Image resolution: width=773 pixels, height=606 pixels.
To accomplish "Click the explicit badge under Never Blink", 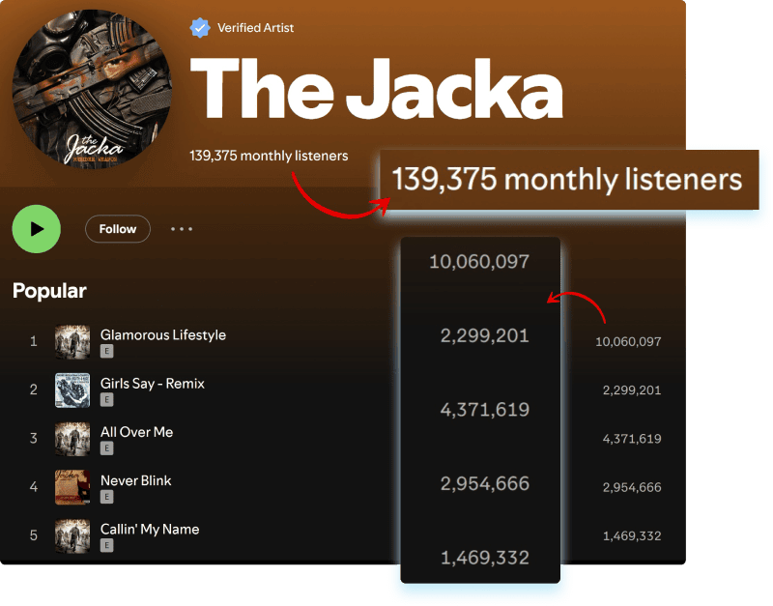I will point(107,497).
